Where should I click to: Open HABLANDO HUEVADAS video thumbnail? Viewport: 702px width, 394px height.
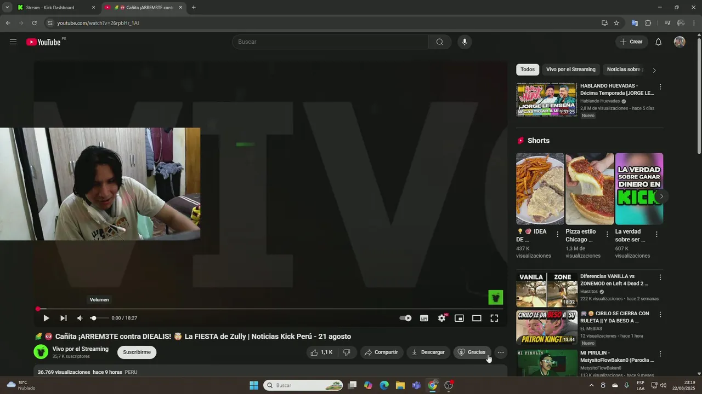(547, 100)
